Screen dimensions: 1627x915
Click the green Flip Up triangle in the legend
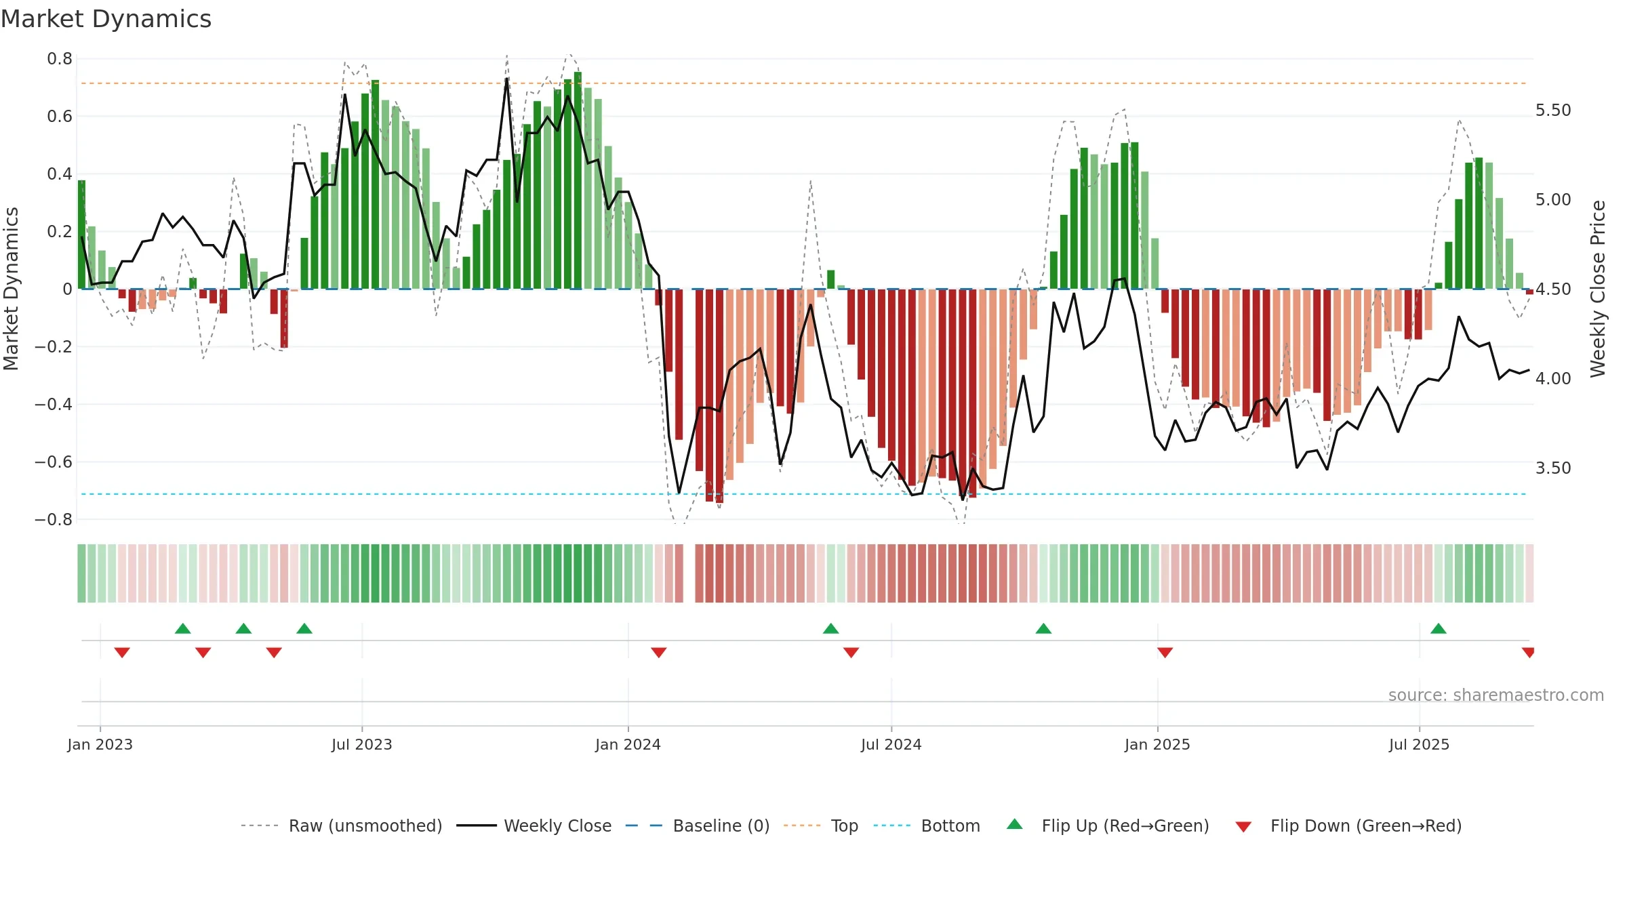pos(1015,824)
